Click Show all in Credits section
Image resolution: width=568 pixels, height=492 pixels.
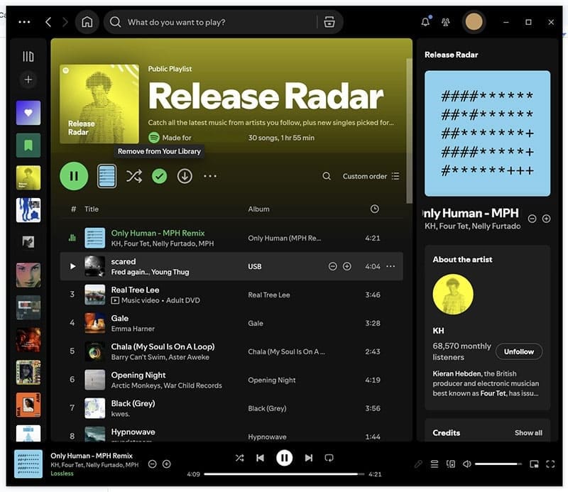[x=528, y=432]
